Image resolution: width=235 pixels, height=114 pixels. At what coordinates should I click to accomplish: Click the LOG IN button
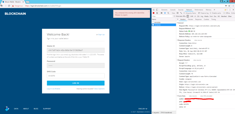click(x=76, y=83)
